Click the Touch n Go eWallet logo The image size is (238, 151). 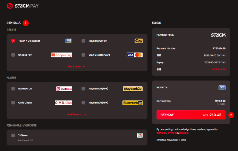coord(69,41)
